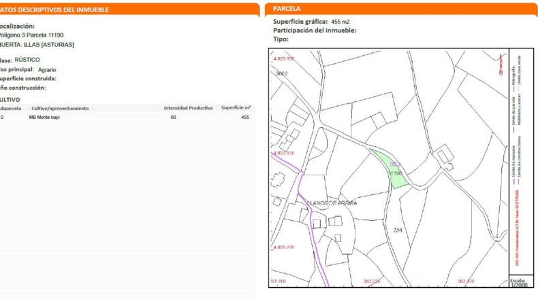Image resolution: width=538 pixels, height=299 pixels.
Task: Click the Datos Descriptivos del Inmueble header
Action: coord(129,10)
